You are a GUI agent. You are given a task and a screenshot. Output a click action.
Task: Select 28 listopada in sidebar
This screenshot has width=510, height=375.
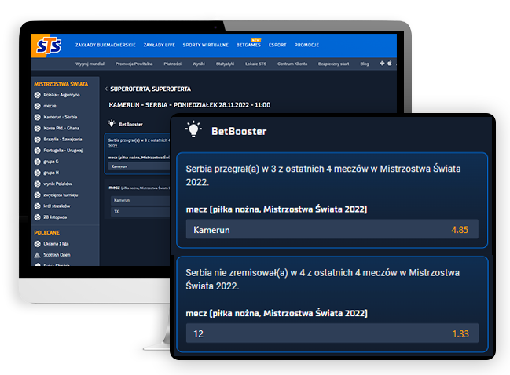click(x=55, y=217)
